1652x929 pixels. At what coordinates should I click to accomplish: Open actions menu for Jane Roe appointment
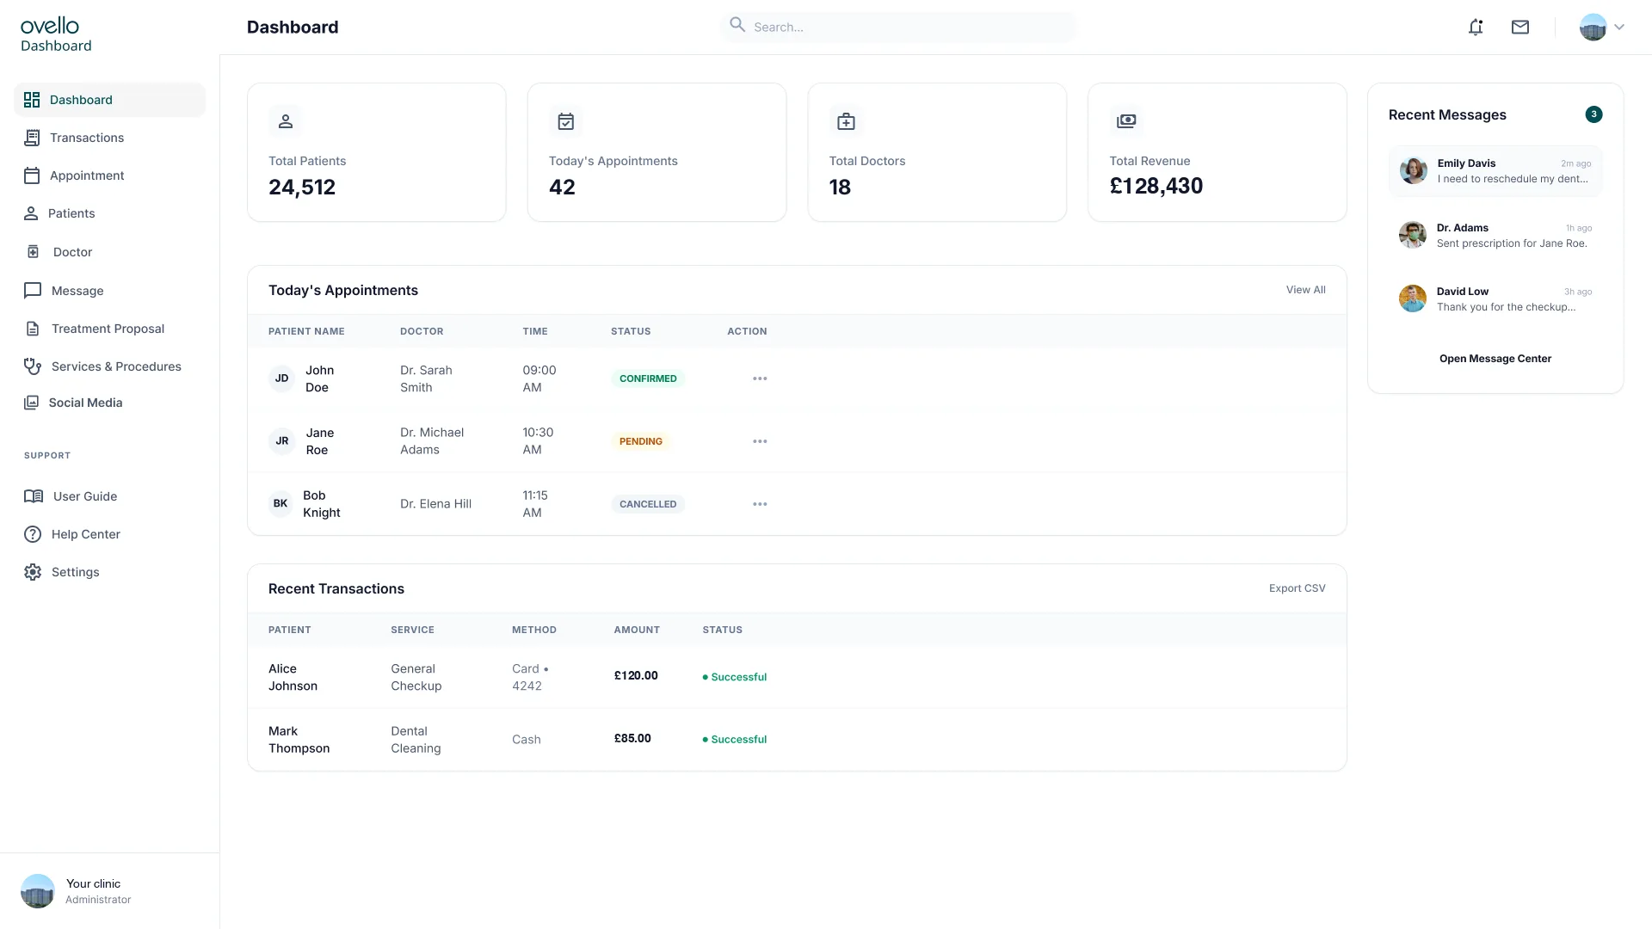coord(760,441)
